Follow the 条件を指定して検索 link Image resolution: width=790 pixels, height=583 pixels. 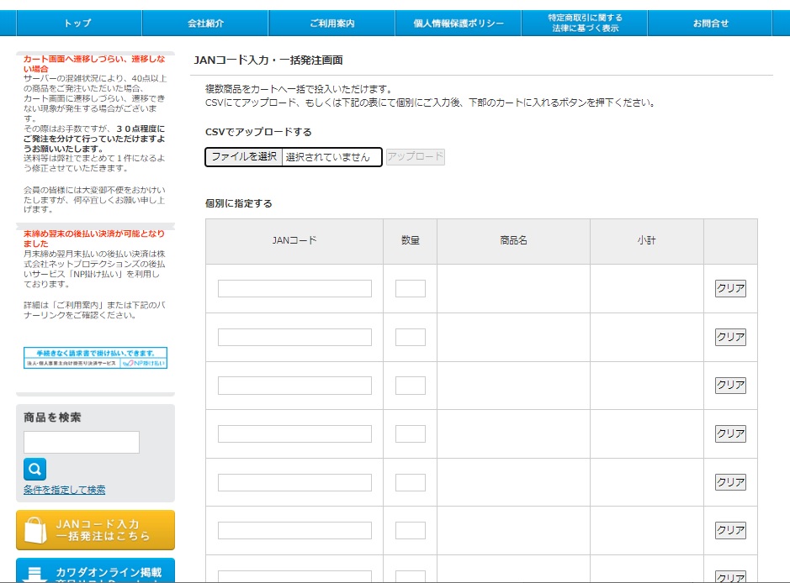pos(64,490)
